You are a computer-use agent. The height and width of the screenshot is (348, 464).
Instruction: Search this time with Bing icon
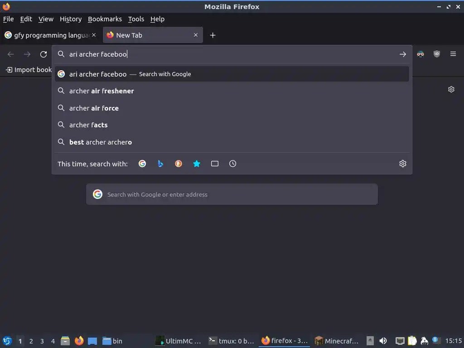click(160, 164)
